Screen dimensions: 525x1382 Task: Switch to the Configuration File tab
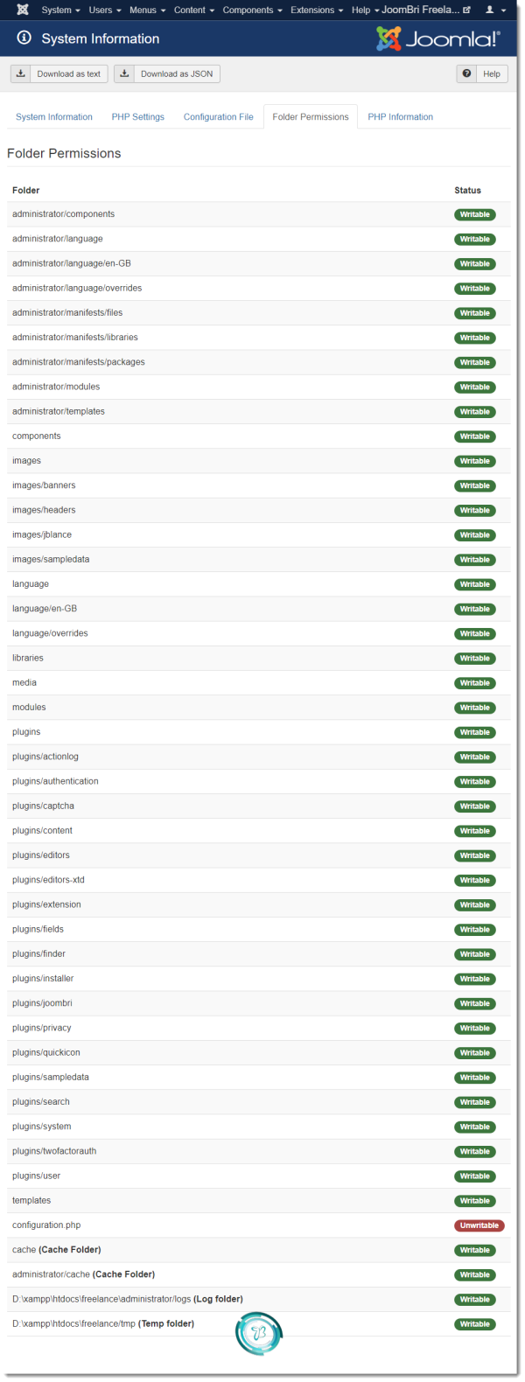coord(219,117)
